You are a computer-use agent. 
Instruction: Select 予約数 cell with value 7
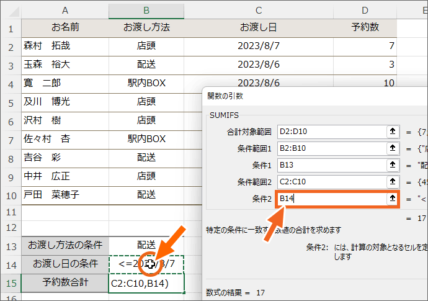(x=365, y=47)
